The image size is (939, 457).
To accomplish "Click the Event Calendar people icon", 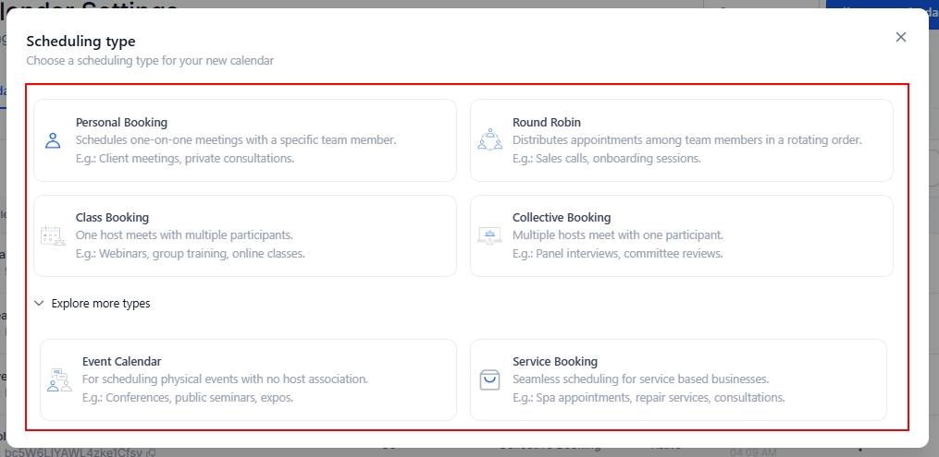I will [59, 379].
